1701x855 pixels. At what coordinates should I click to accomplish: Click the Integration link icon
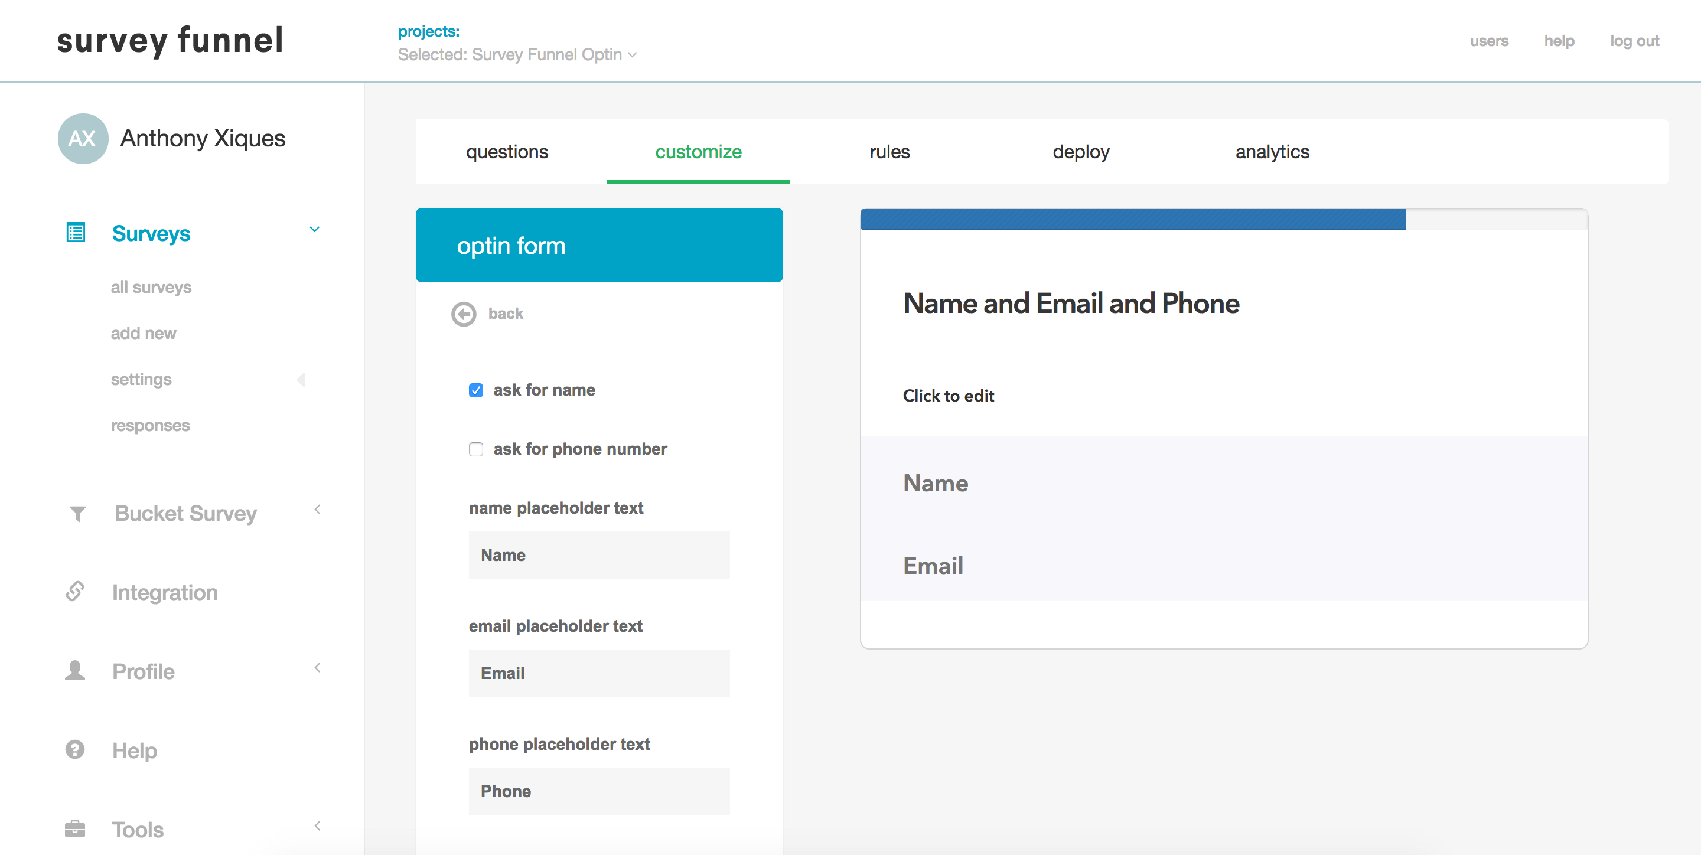click(x=75, y=592)
